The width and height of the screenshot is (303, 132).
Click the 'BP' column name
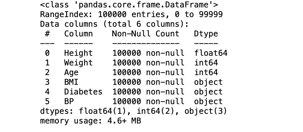coord(69,101)
